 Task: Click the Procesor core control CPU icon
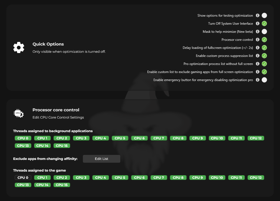point(19,113)
